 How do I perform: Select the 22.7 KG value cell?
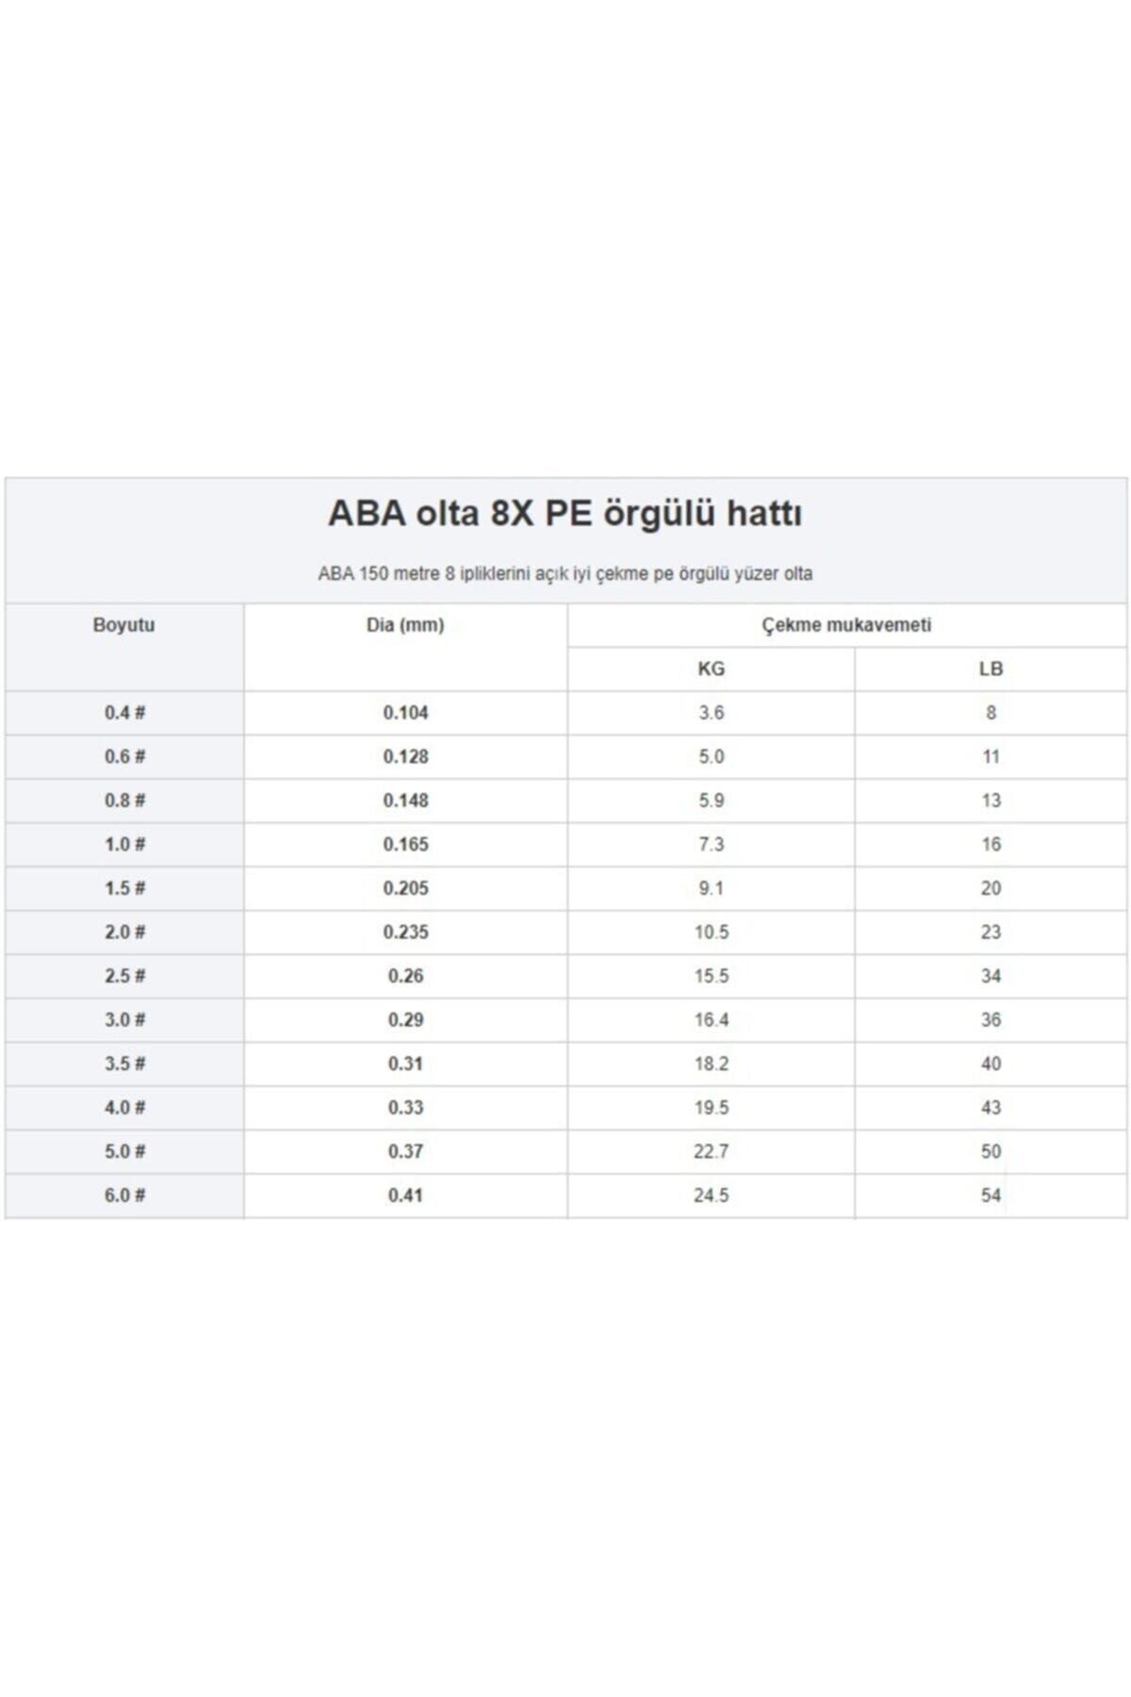tap(711, 1151)
